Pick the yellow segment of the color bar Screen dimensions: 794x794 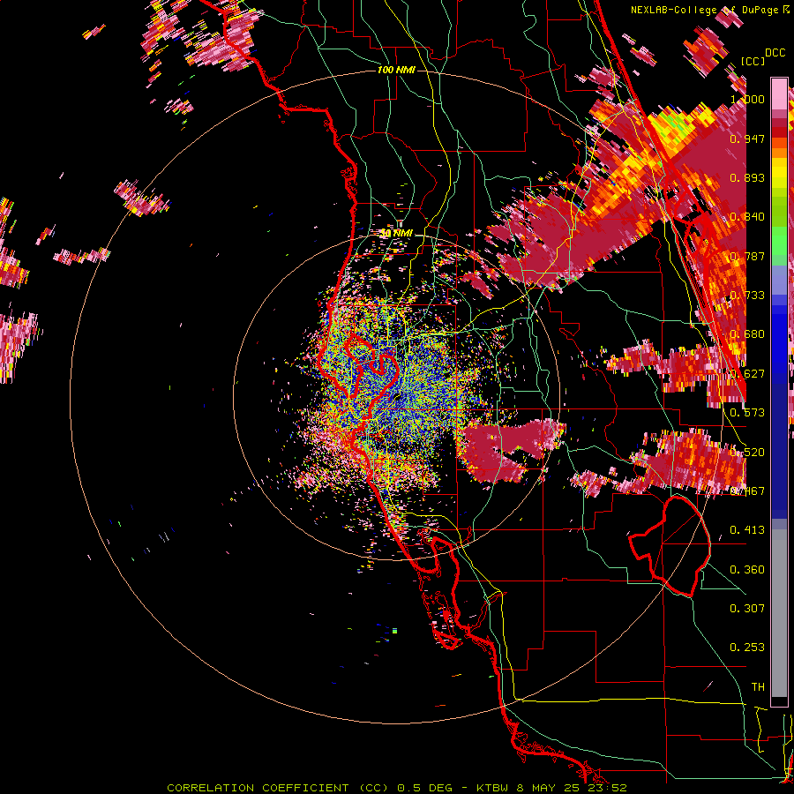[779, 172]
